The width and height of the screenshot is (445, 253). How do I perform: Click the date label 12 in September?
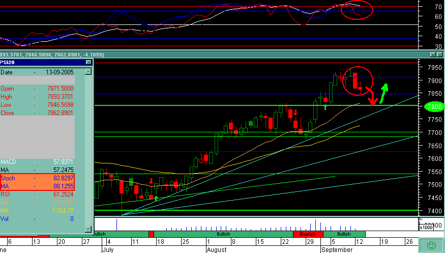(x=359, y=242)
